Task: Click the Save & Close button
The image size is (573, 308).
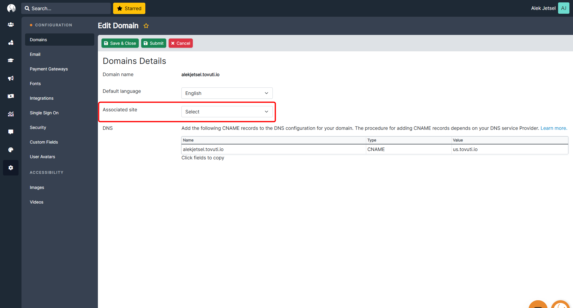Action: 120,43
